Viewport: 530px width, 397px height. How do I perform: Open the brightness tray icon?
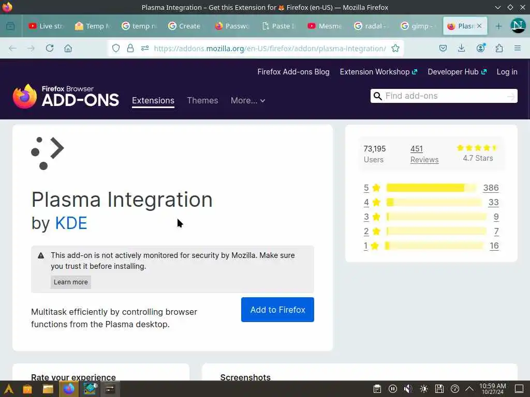click(x=423, y=389)
